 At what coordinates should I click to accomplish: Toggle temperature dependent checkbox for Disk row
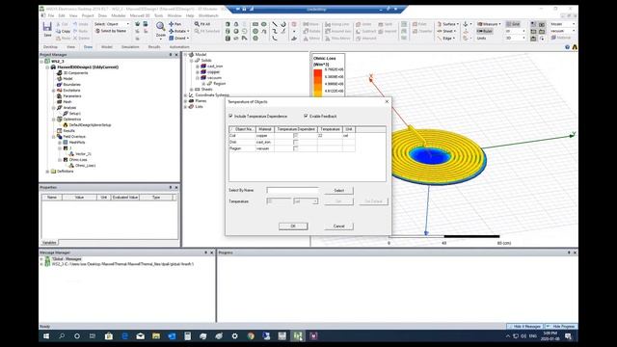pos(296,142)
